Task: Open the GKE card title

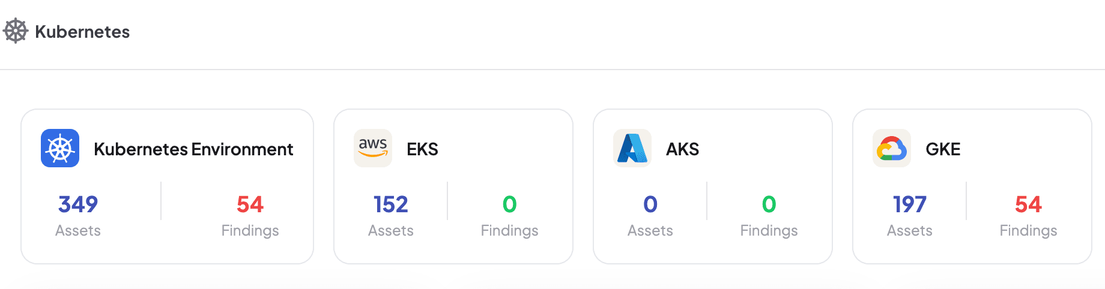Action: pos(943,149)
